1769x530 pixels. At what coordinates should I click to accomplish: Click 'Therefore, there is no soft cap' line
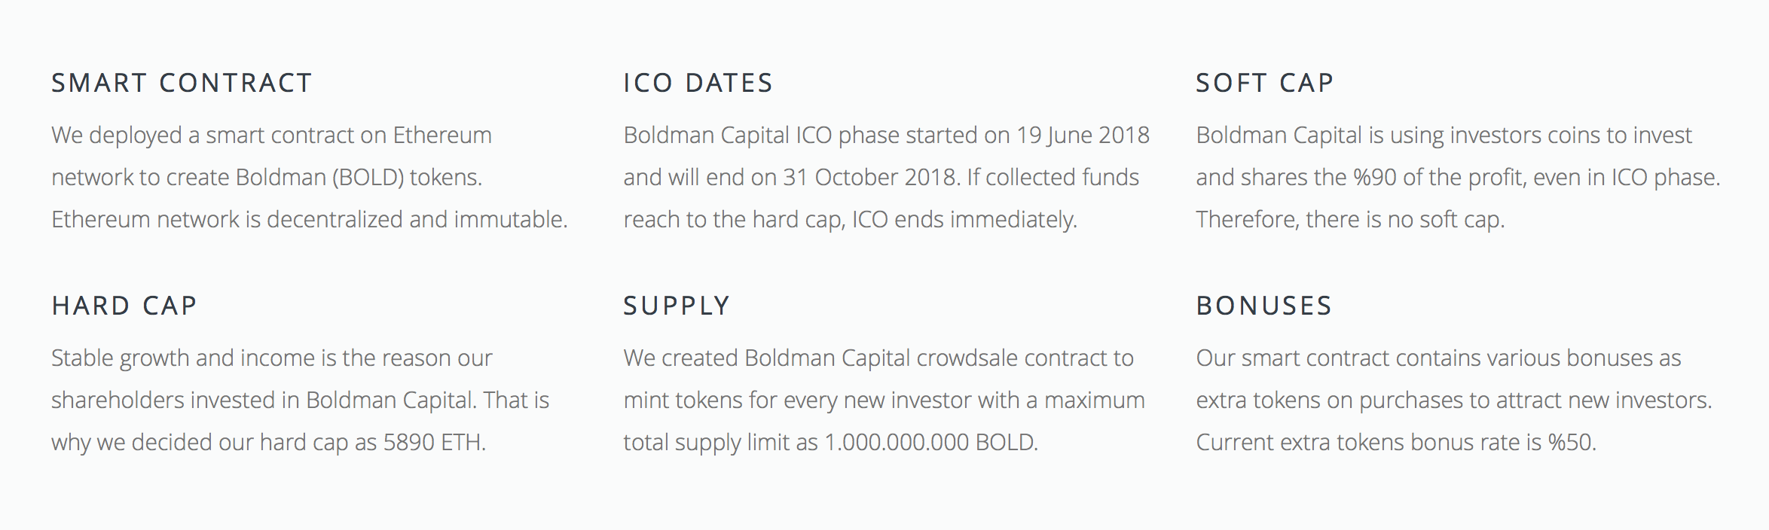click(1349, 220)
